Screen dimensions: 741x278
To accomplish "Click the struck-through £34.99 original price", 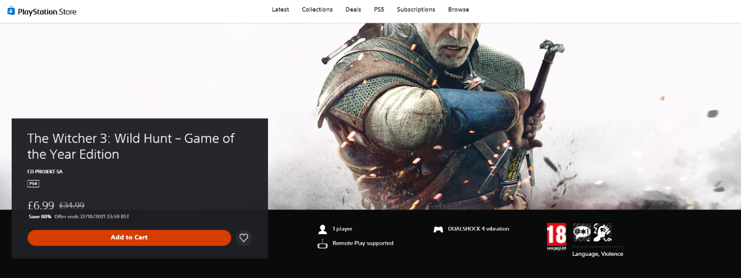I will [72, 205].
